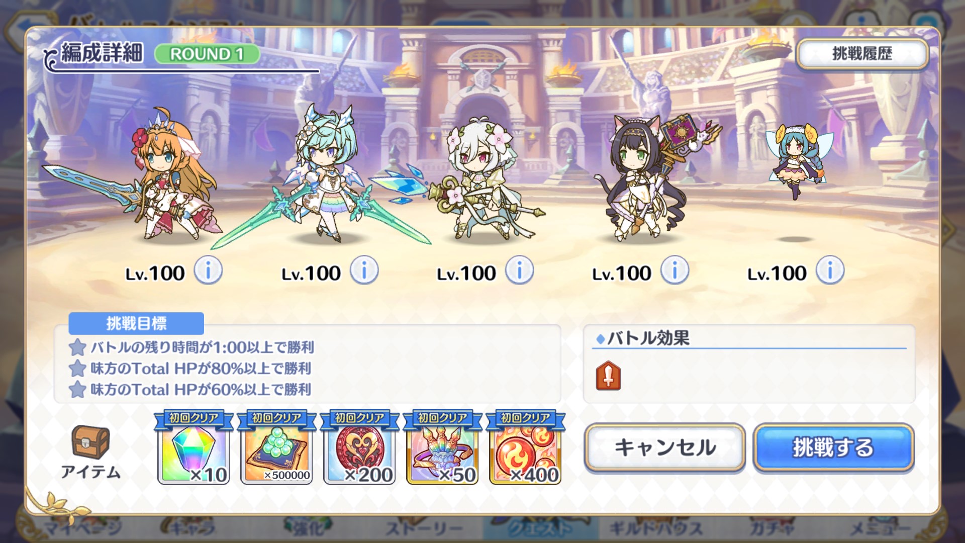Select the mana ×500000 reward
Screen dimensions: 965x543
tap(276, 448)
